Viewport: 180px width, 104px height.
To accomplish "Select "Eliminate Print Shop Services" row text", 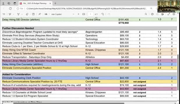I will 31,36.
